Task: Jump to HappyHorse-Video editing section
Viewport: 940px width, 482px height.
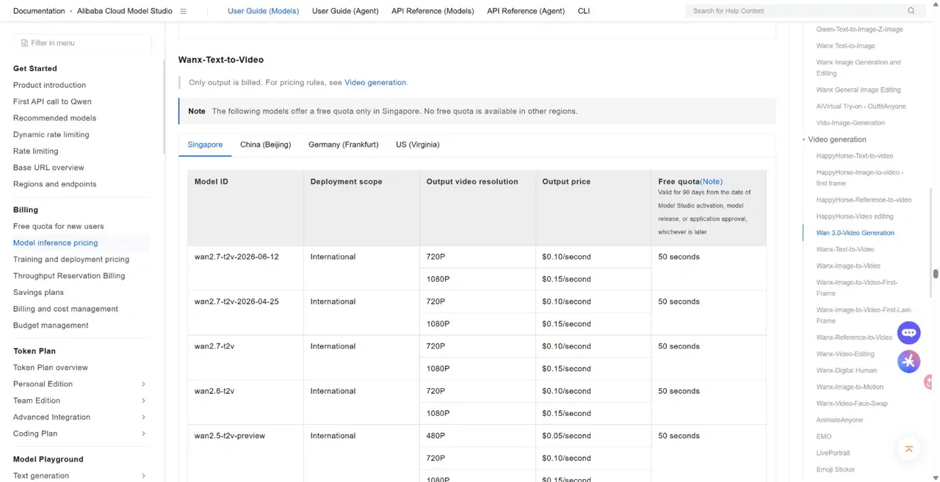Action: (855, 216)
